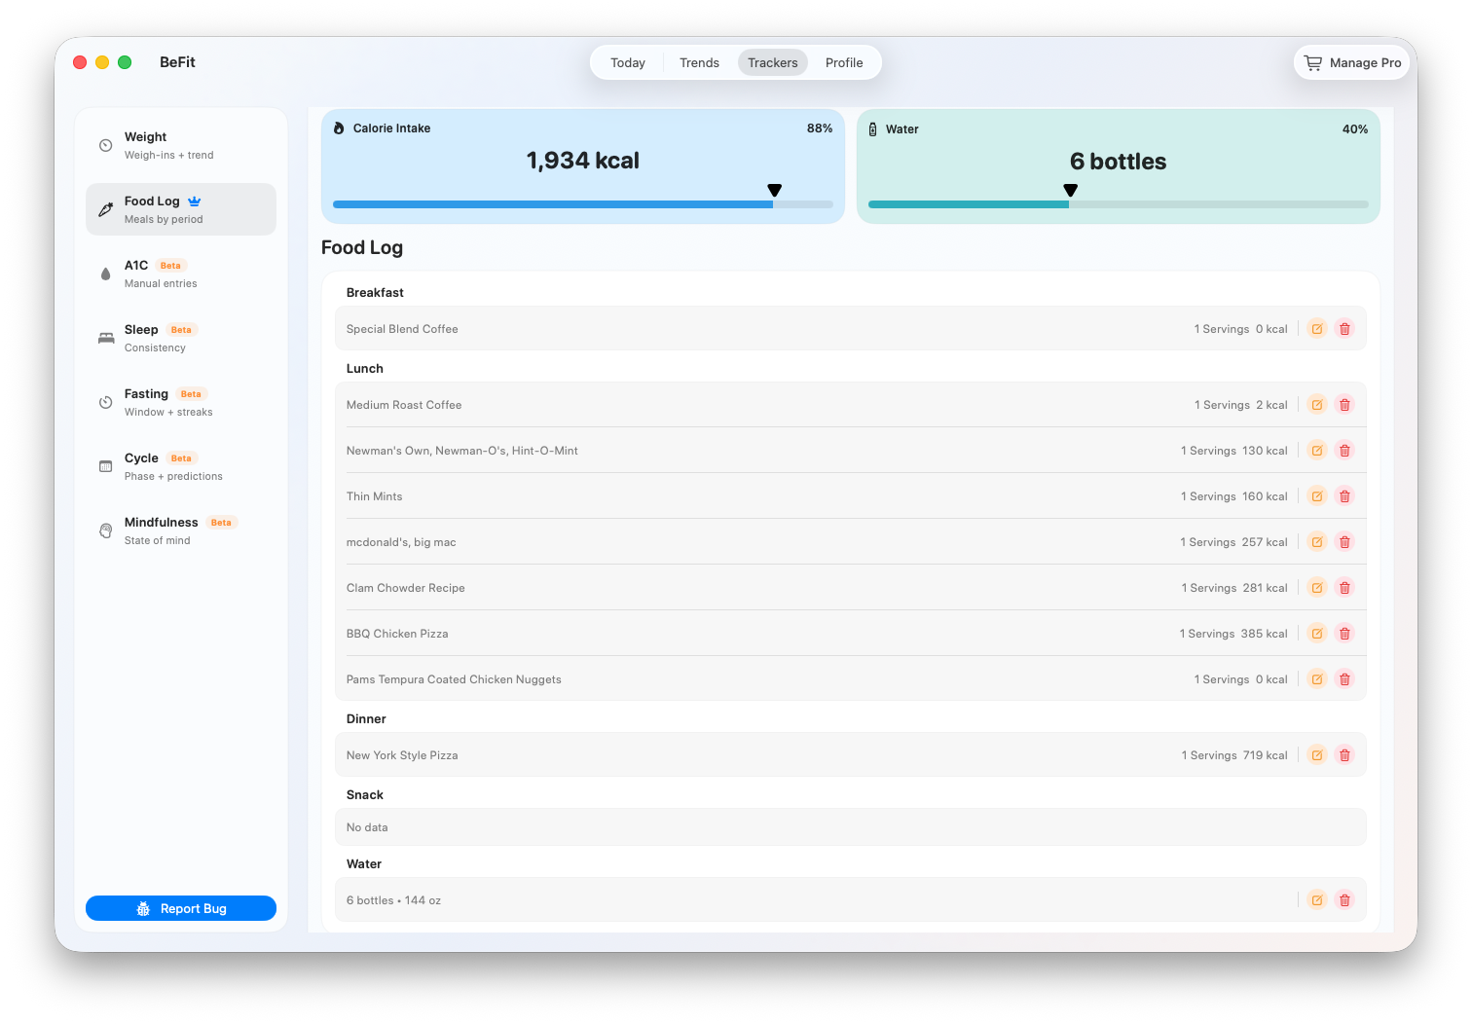Edit the Medium Roast Coffee entry
The height and width of the screenshot is (1024, 1472).
coord(1317,405)
